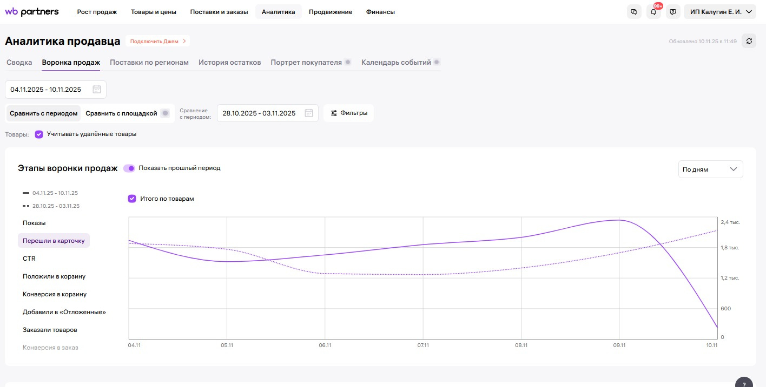Uncheck the "Итого по товарам" checkbox
Viewport: 766px width, 387px height.
point(132,199)
